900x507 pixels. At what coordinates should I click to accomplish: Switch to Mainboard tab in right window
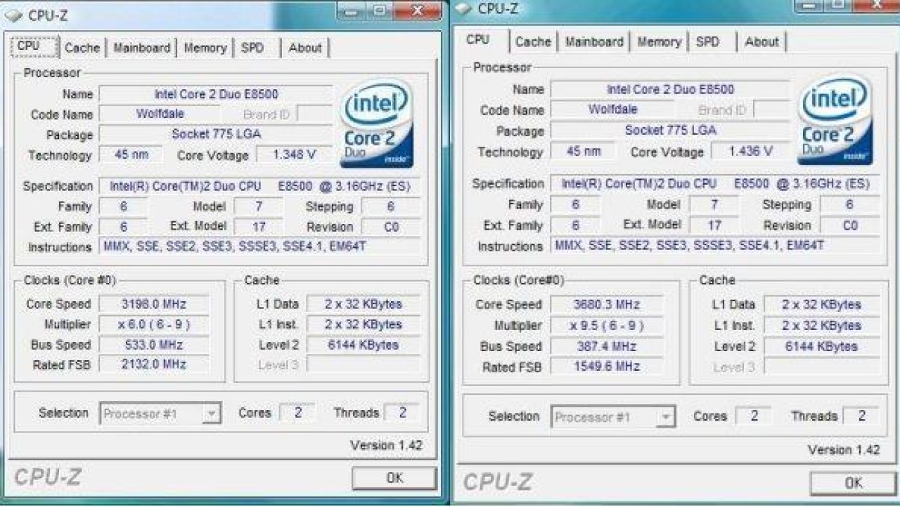pos(594,41)
